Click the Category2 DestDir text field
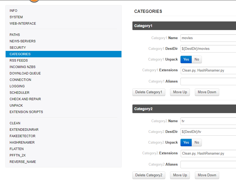The width and height of the screenshot is (236, 183). [208, 132]
